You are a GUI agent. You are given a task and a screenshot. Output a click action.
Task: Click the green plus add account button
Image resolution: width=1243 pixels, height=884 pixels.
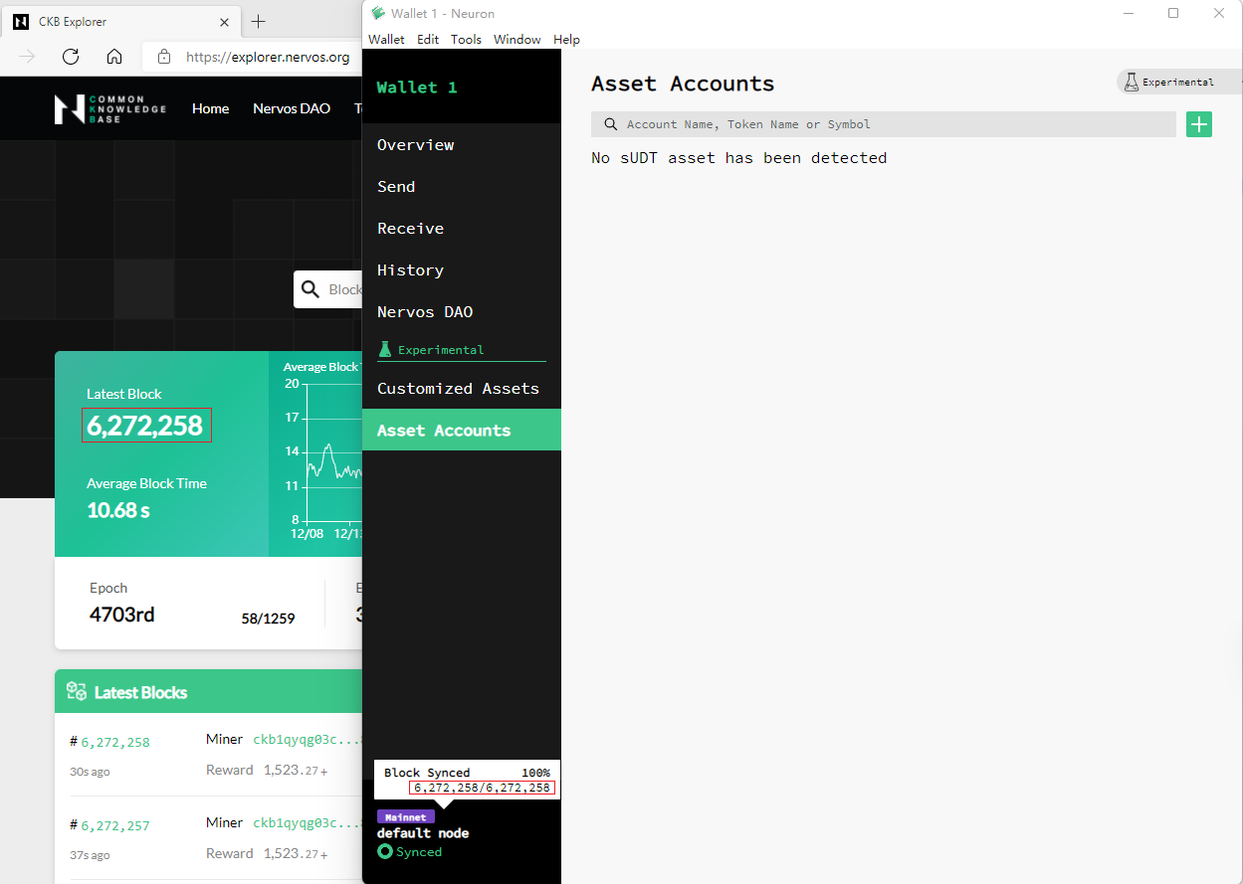(x=1199, y=124)
